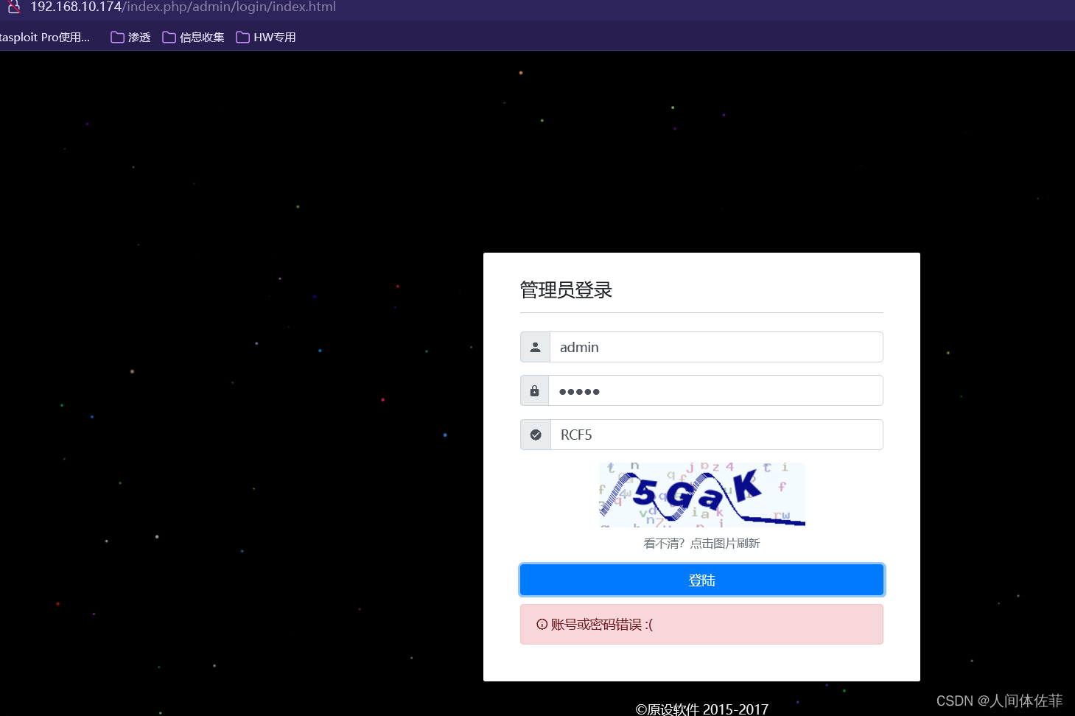Open the 渗透 bookmark folder

(x=130, y=37)
